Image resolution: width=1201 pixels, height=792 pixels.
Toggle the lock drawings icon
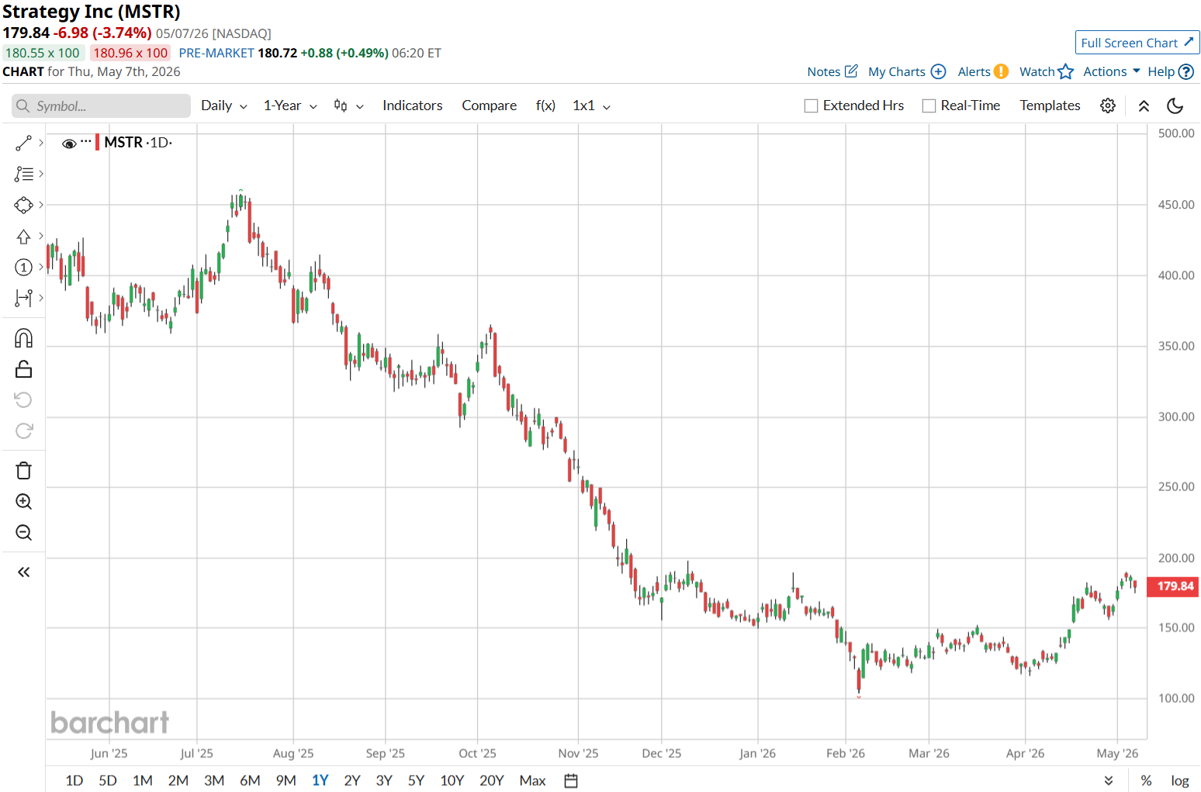click(23, 369)
